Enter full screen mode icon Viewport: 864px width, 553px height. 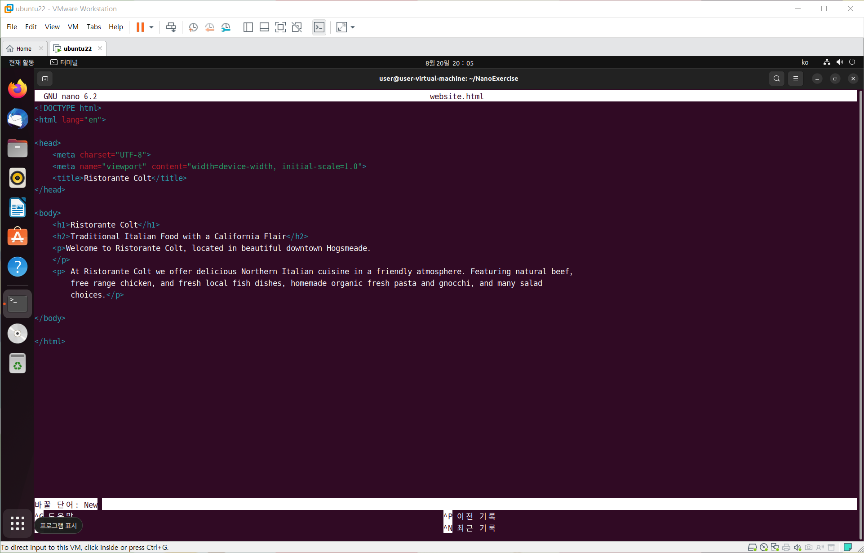(x=280, y=27)
